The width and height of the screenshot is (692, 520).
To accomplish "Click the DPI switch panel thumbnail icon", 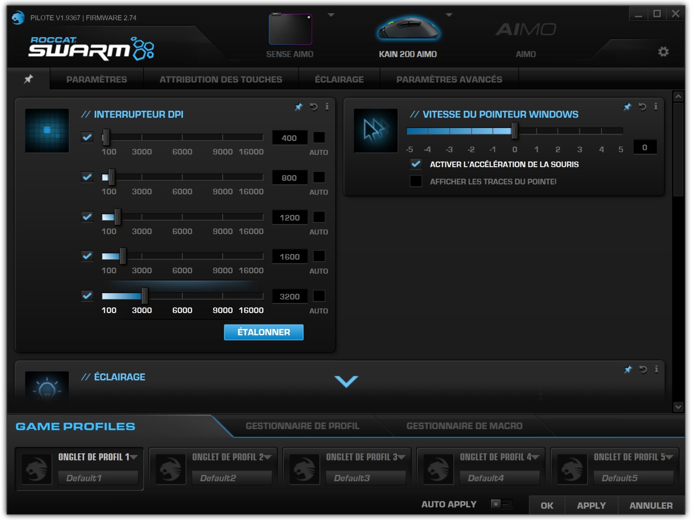I will tap(47, 131).
